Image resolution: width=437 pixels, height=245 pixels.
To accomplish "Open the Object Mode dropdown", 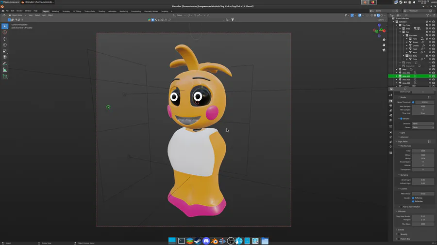I will (17, 15).
